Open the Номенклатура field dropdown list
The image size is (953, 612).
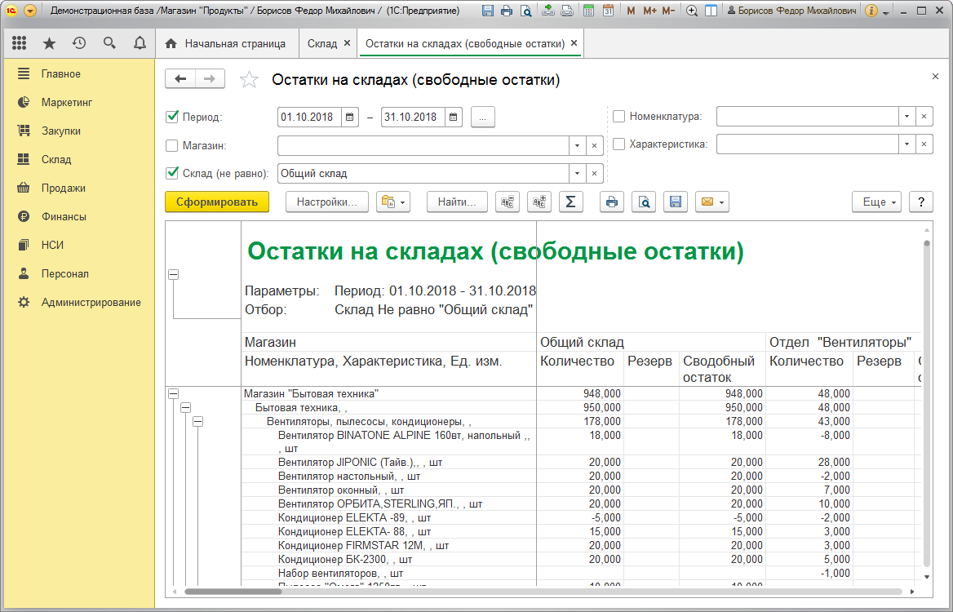click(x=906, y=116)
